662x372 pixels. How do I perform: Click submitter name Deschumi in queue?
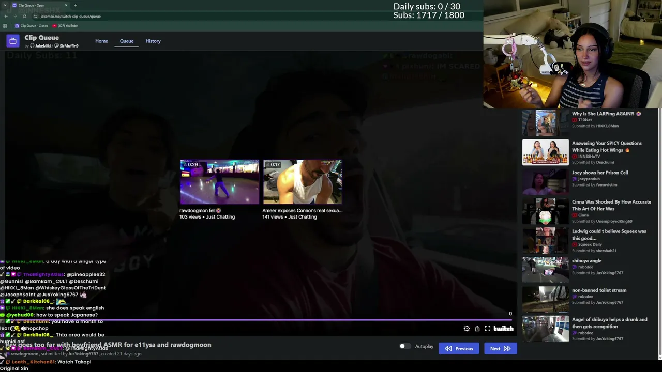click(x=605, y=162)
